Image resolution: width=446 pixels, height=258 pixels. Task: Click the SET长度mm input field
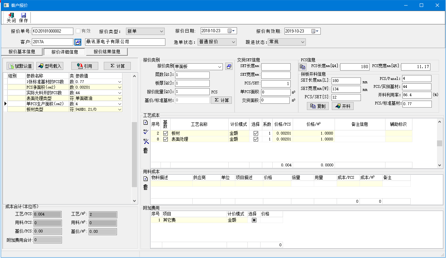[x=276, y=67]
